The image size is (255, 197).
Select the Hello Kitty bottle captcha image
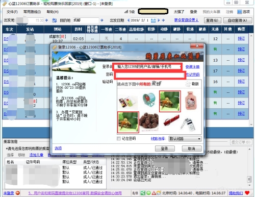191,101
